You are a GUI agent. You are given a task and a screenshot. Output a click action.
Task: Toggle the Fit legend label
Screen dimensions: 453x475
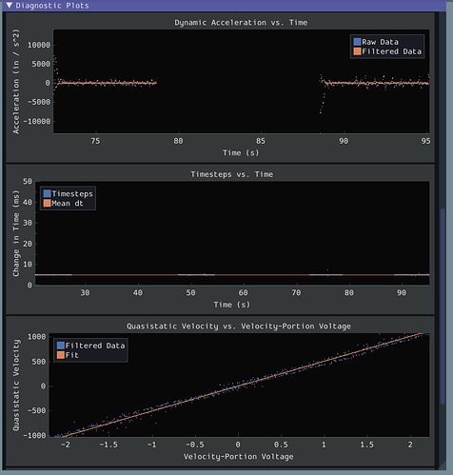click(71, 355)
